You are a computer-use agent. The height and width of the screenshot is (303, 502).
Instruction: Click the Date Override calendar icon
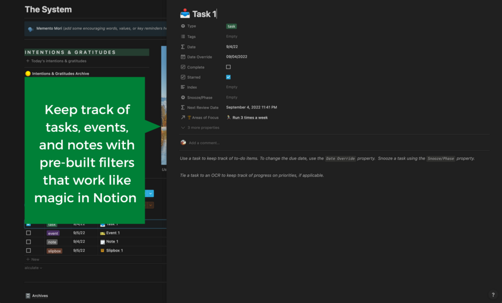point(183,57)
